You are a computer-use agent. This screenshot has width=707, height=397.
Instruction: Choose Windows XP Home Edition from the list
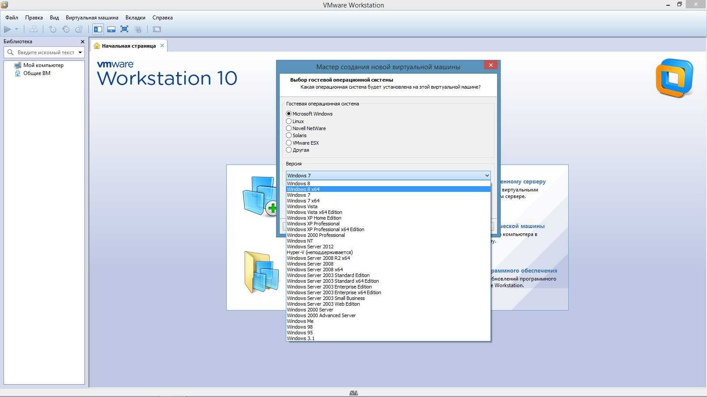tap(388, 218)
